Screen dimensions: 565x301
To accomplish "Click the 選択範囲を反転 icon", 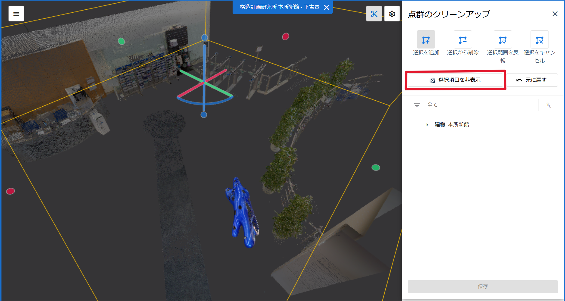I will point(503,40).
